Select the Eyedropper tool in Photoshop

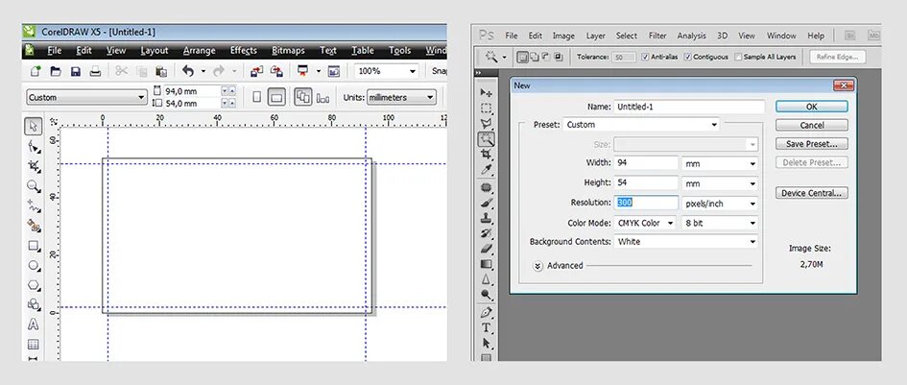coord(487,170)
